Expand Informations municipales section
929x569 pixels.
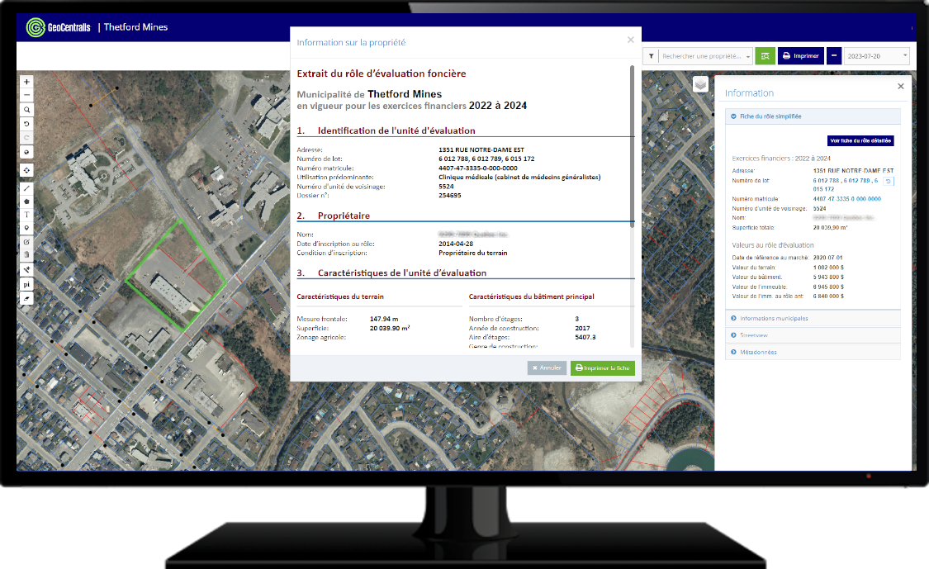813,319
